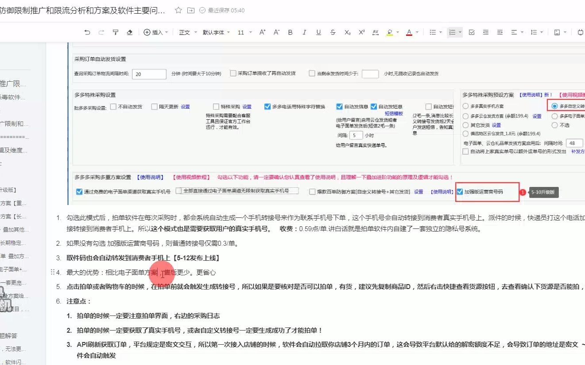Star this document as favorite
Screen dimensions: 585x365
(x=178, y=10)
